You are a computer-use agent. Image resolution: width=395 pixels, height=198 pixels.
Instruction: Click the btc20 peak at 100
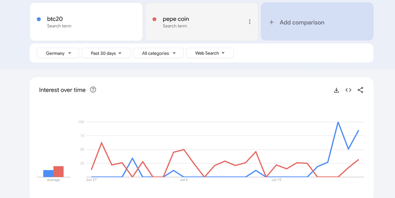pyautogui.click(x=338, y=122)
